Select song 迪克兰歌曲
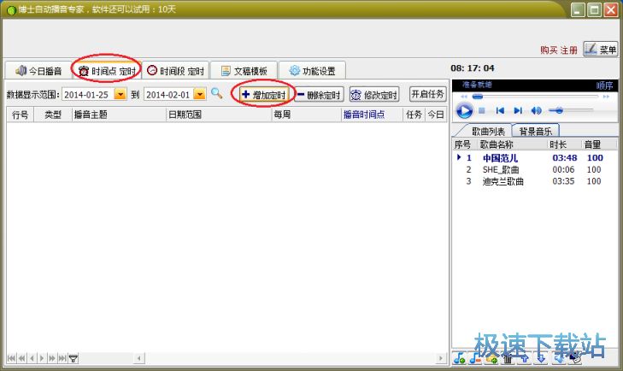 (x=503, y=181)
